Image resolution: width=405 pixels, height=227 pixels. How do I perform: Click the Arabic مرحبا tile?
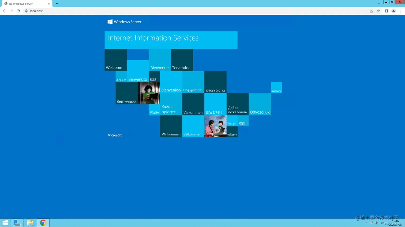[x=232, y=121]
